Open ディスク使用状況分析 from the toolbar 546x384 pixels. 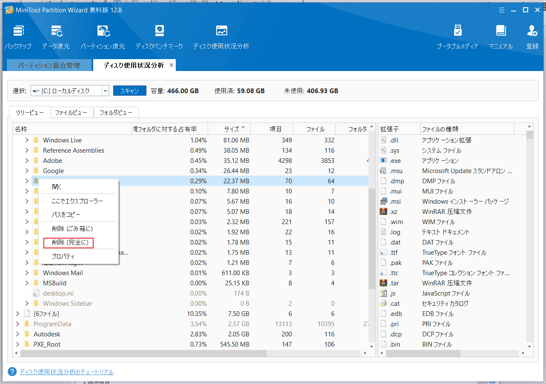point(221,37)
